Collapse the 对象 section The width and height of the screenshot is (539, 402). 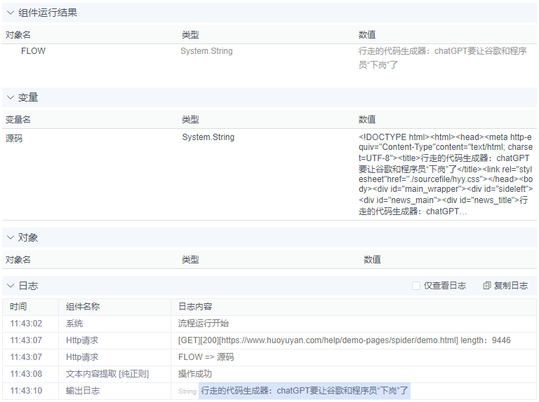(11, 237)
